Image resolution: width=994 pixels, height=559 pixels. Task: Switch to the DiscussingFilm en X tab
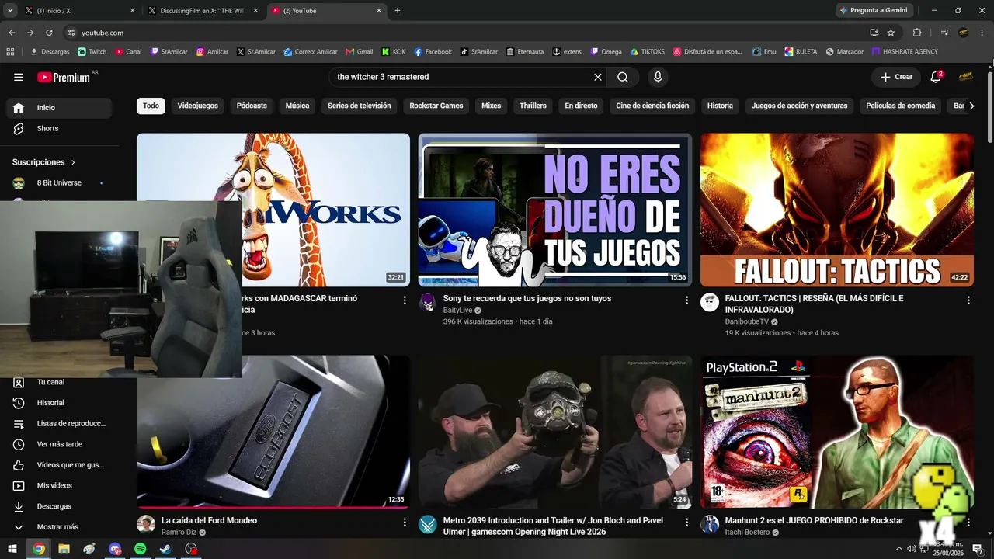[203, 11]
